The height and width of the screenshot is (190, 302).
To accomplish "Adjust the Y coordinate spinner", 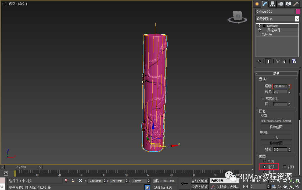I will click(127, 181).
